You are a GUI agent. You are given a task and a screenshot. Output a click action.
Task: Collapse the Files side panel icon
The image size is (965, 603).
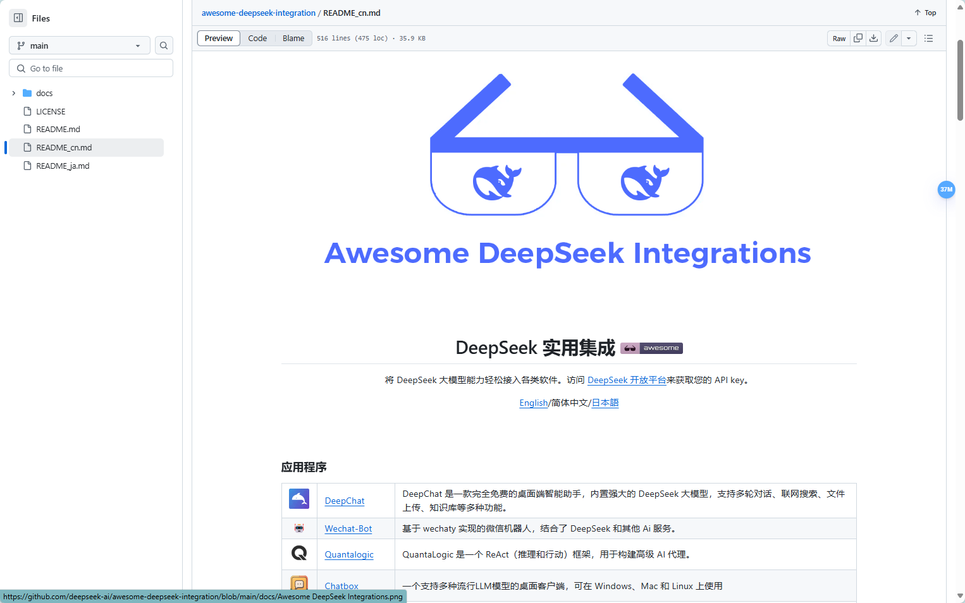(x=18, y=18)
